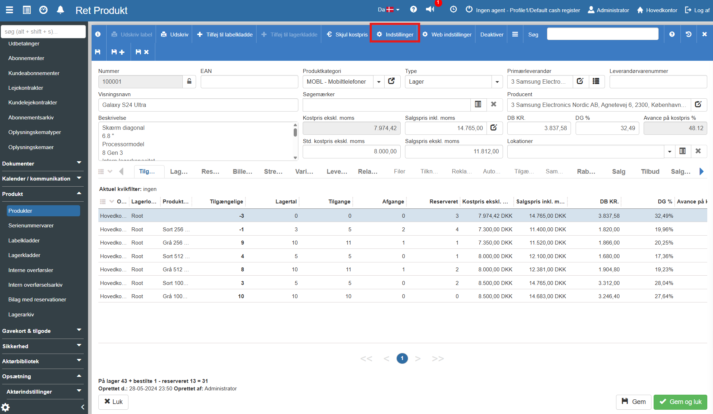
Task: Click the clock history icon in header
Action: tap(453, 10)
